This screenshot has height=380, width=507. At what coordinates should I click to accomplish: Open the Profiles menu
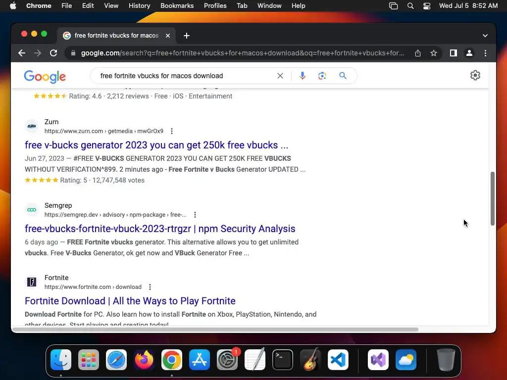[215, 5]
